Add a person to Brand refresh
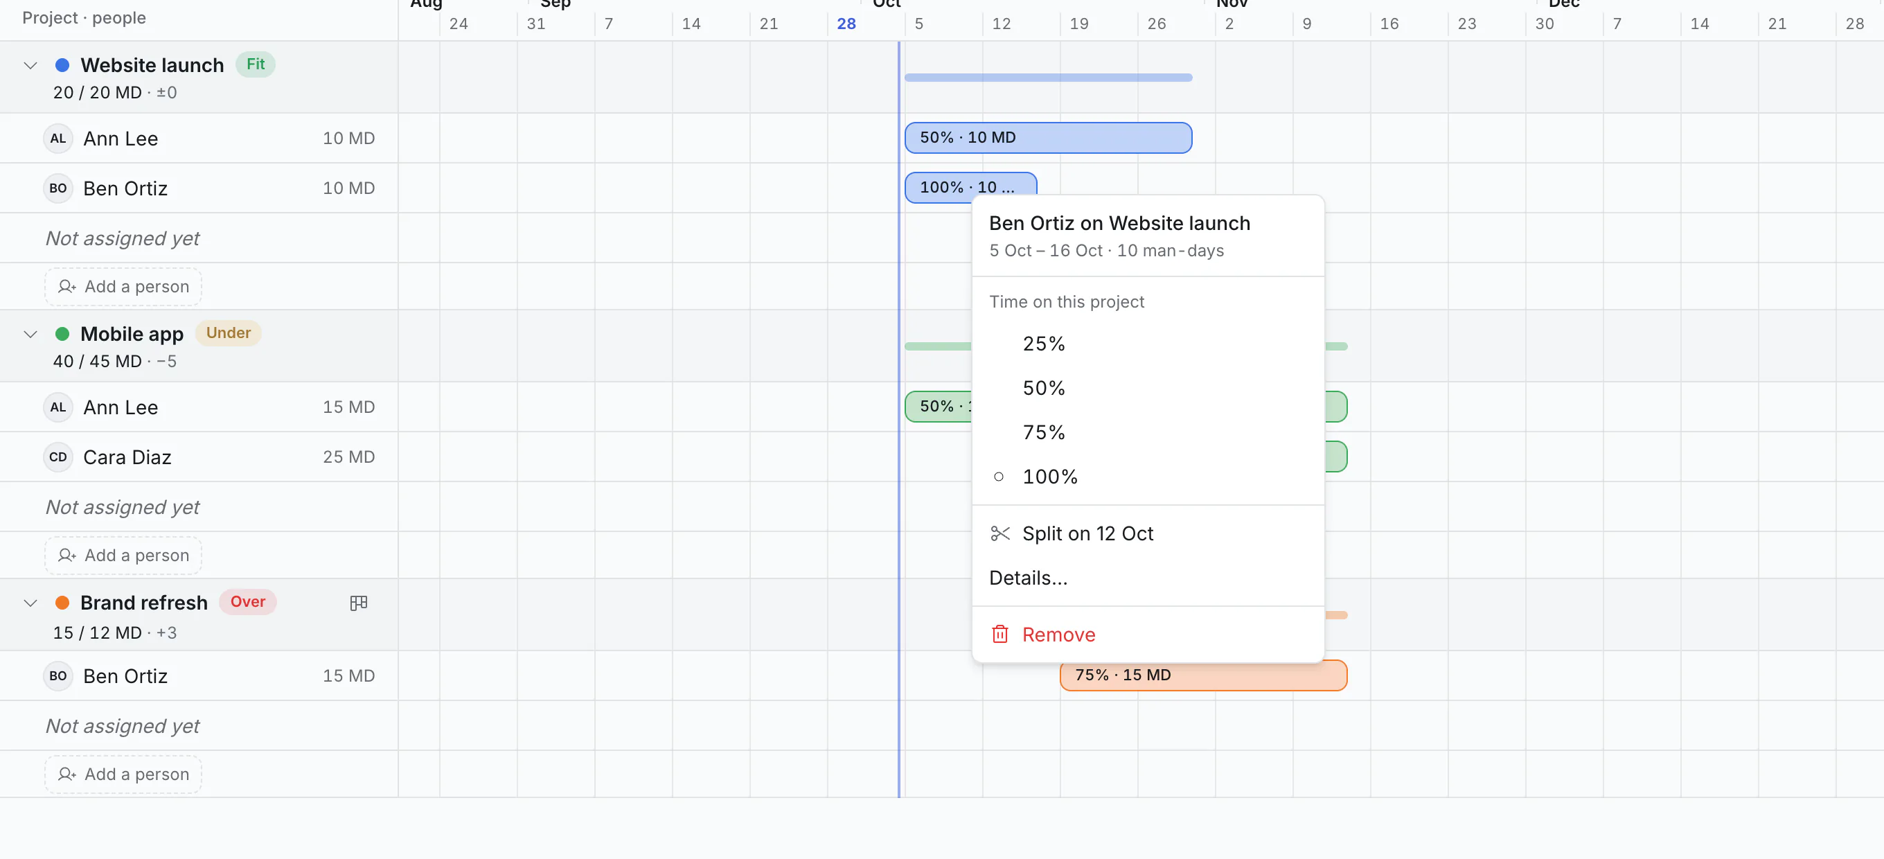Image resolution: width=1884 pixels, height=859 pixels. (x=123, y=774)
